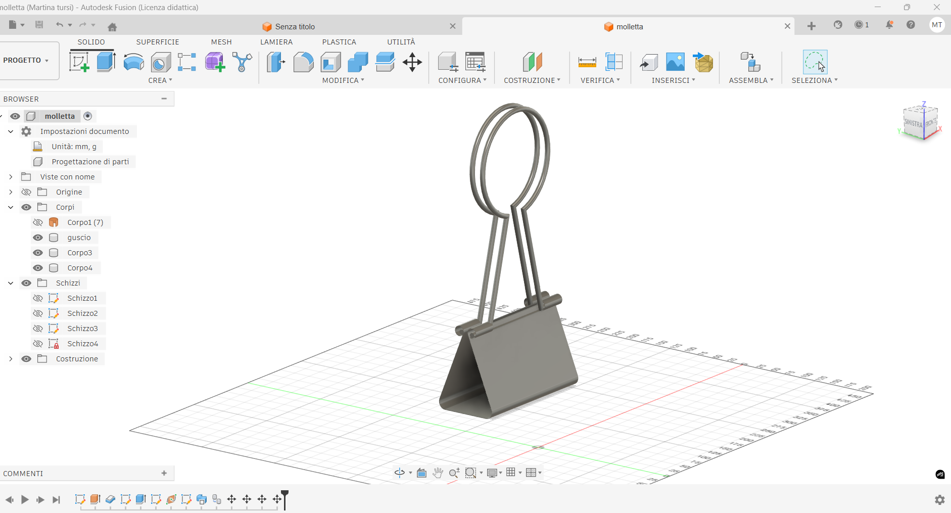Open the CREA menu label
Image resolution: width=951 pixels, height=513 pixels.
[x=160, y=80]
